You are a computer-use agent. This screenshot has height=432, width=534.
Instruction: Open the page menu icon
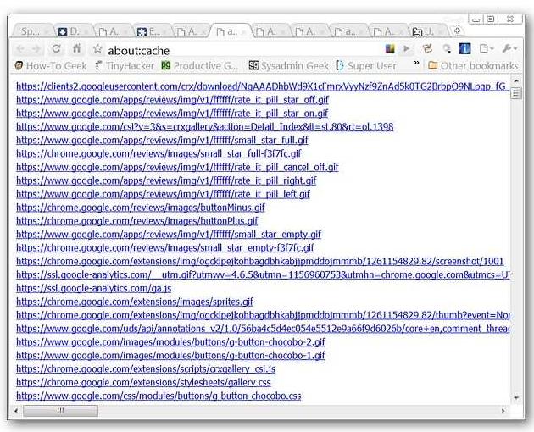tap(487, 49)
